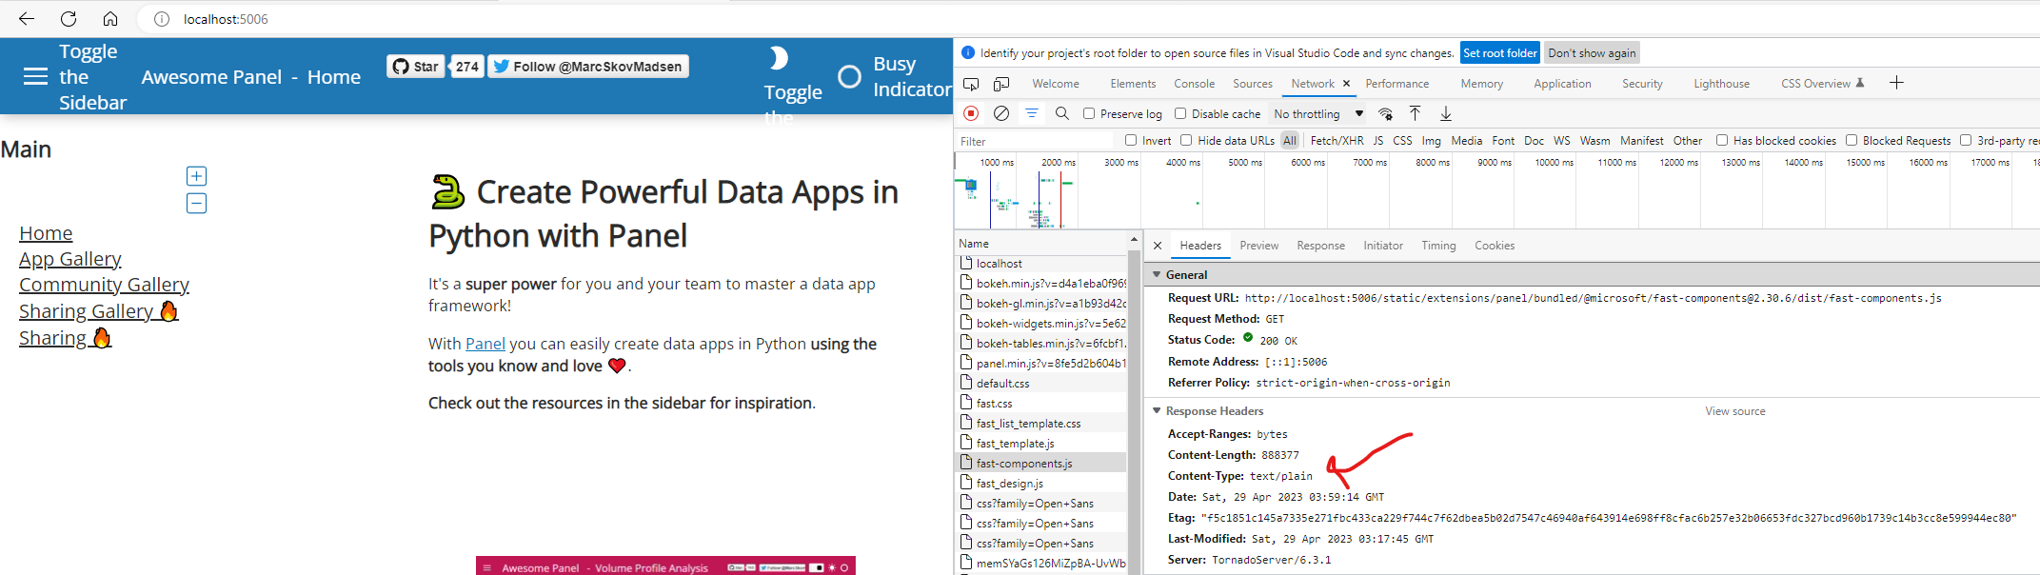Stop recording network log
The width and height of the screenshot is (2040, 575).
tap(971, 113)
